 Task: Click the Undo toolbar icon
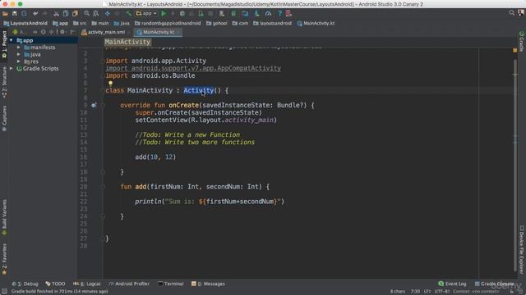pyautogui.click(x=35, y=14)
